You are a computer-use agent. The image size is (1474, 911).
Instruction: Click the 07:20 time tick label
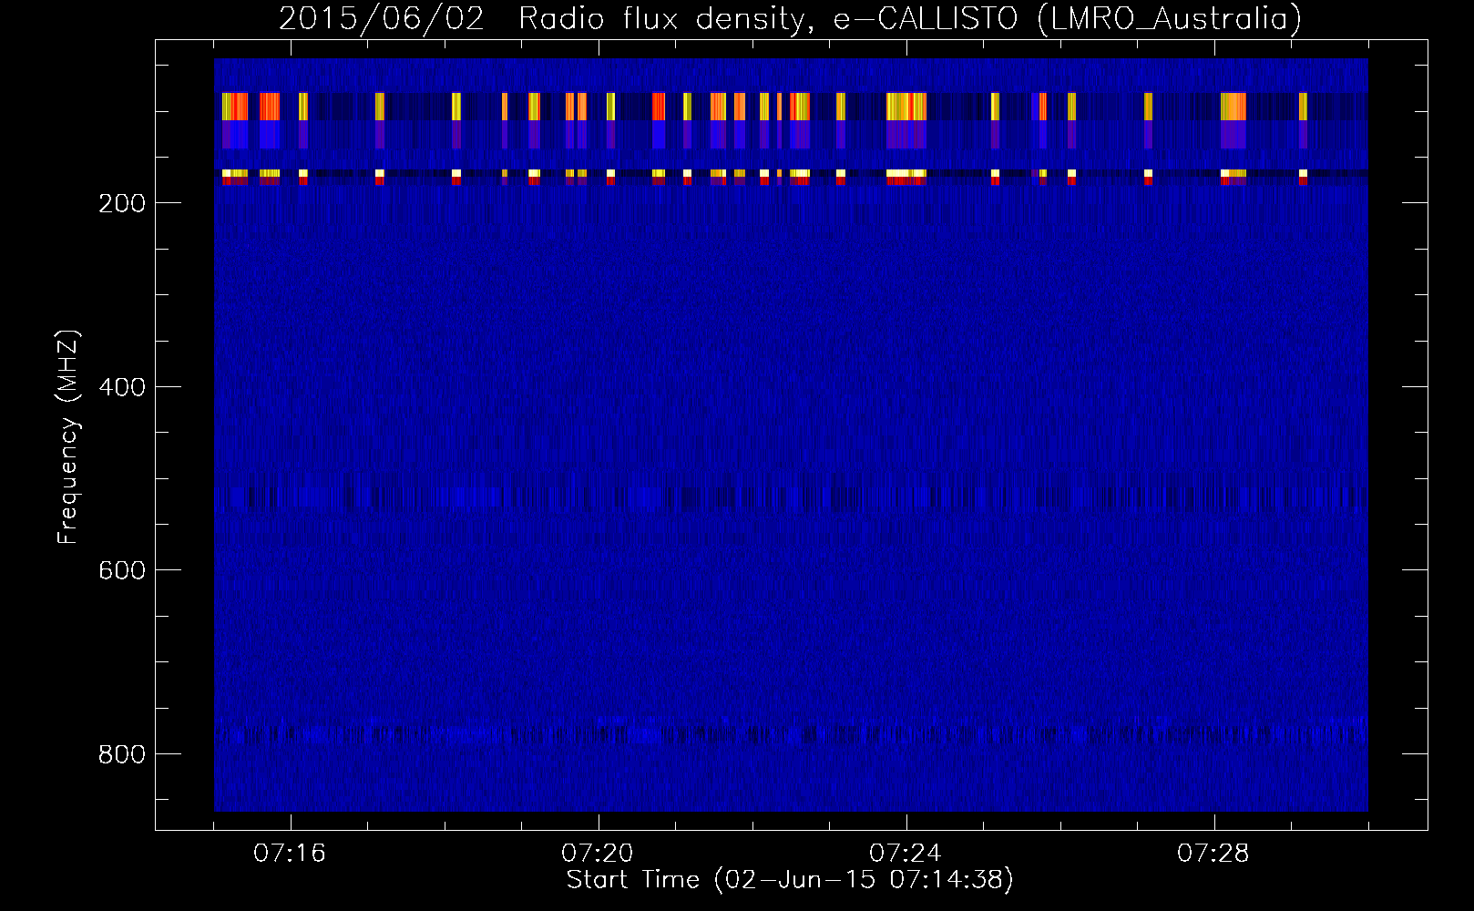598,854
